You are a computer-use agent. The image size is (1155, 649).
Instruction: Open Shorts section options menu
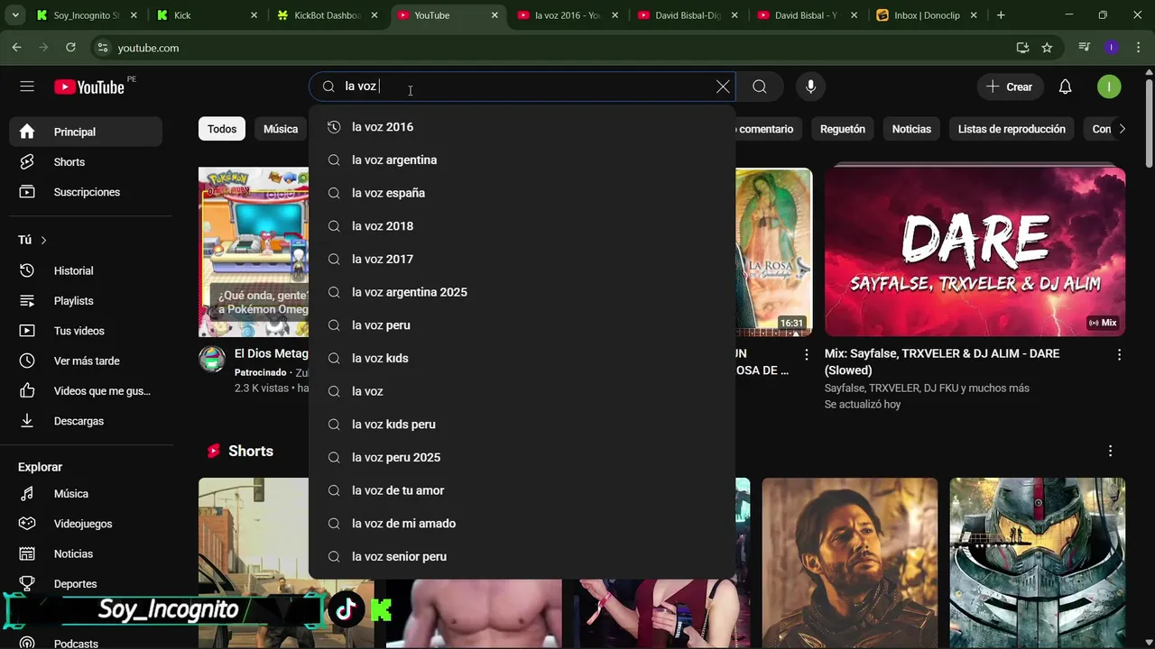pos(1110,451)
